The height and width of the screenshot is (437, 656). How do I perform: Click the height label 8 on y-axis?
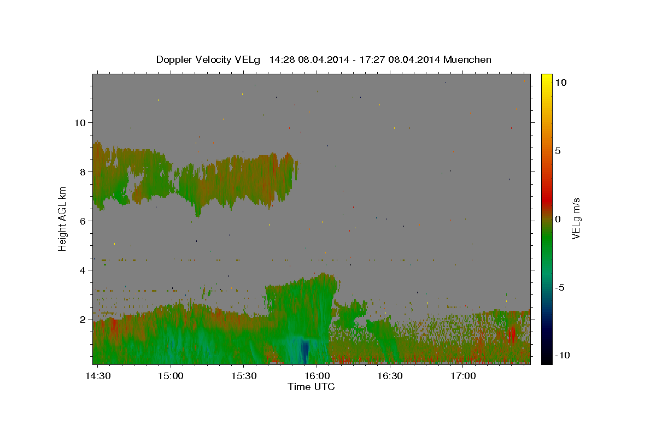pyautogui.click(x=81, y=172)
